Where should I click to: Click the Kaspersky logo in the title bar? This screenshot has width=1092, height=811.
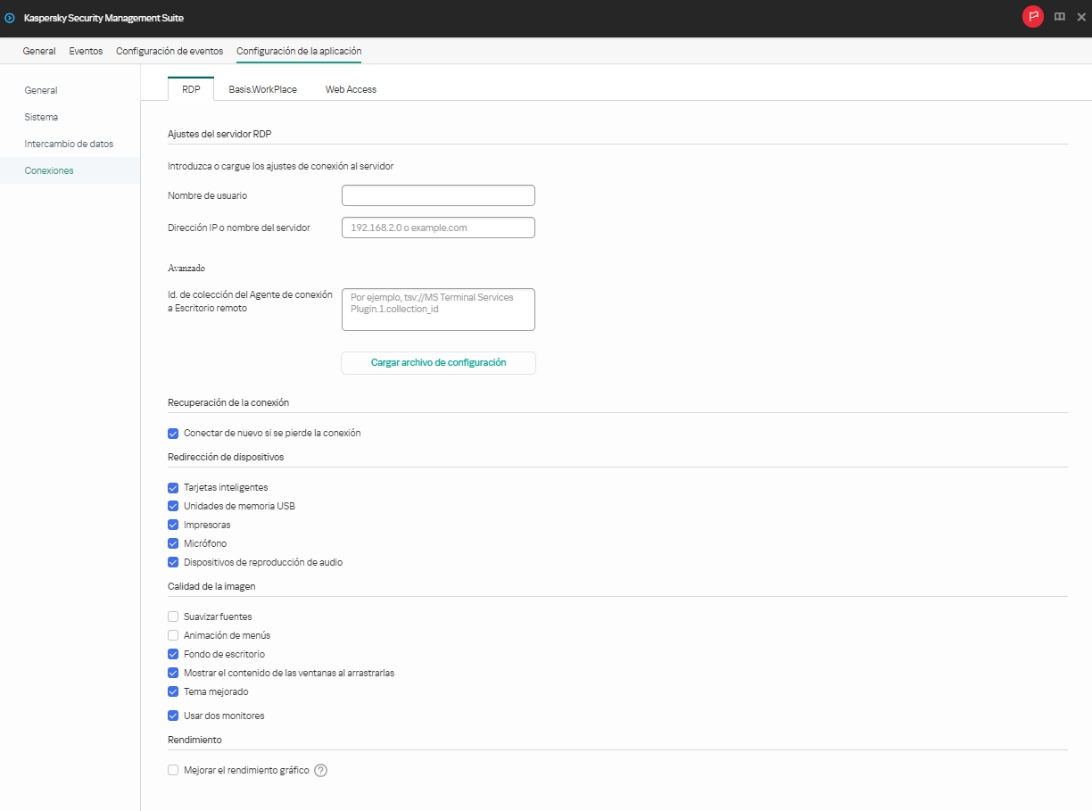(x=10, y=16)
